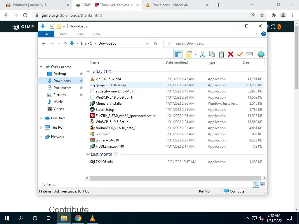Reload the GIMP page in Chrome
Screen dimensions: 299x224
coord(25,15)
